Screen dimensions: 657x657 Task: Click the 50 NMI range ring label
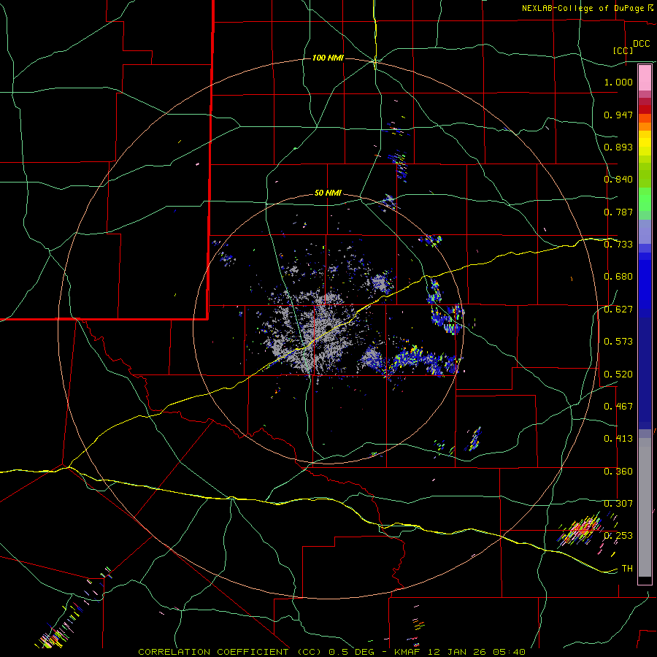coord(328,193)
